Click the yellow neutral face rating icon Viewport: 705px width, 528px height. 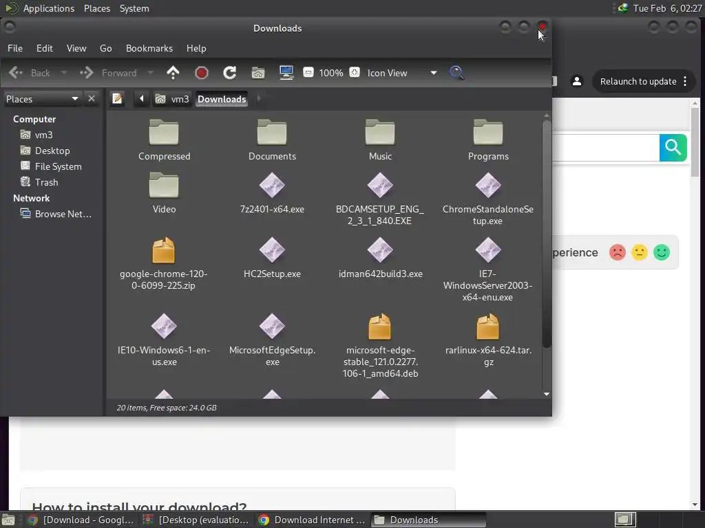click(x=640, y=252)
